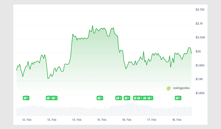Image resolution: width=221 pixels, height=129 pixels.
Task: Open the news marker directly above 16. Feb
Action: 127,98
